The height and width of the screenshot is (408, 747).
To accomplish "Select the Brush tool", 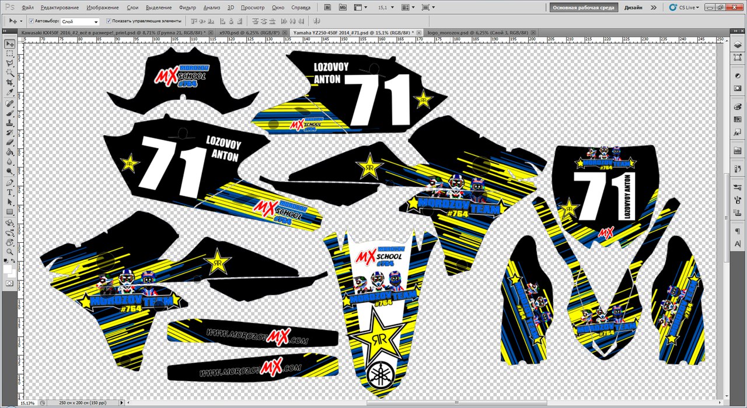I will pyautogui.click(x=10, y=114).
